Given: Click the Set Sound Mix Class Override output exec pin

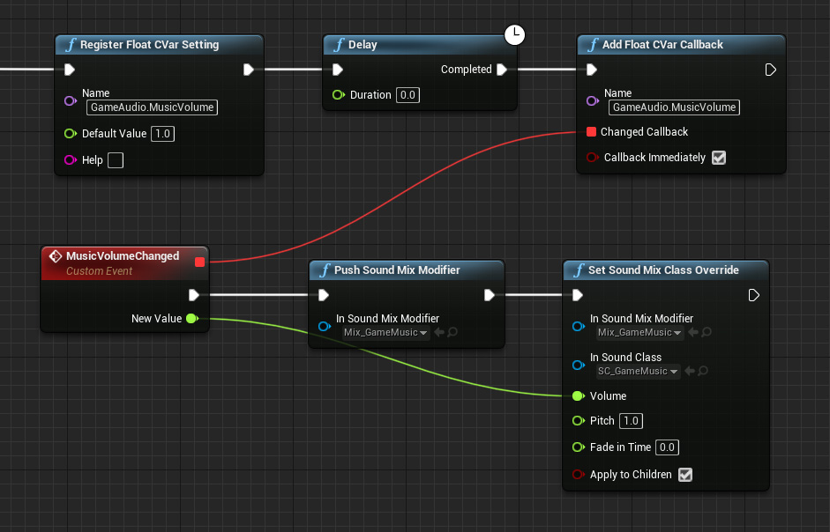Looking at the screenshot, I should tap(754, 295).
